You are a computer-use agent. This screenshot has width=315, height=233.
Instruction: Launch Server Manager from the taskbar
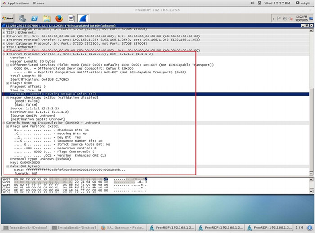click(x=22, y=18)
